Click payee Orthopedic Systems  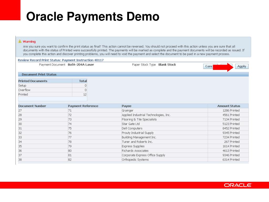[135, 160]
